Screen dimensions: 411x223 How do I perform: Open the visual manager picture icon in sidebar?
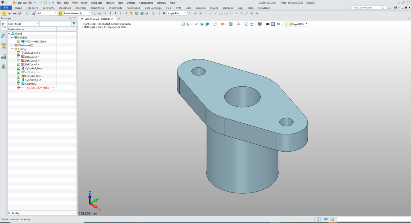[3, 56]
